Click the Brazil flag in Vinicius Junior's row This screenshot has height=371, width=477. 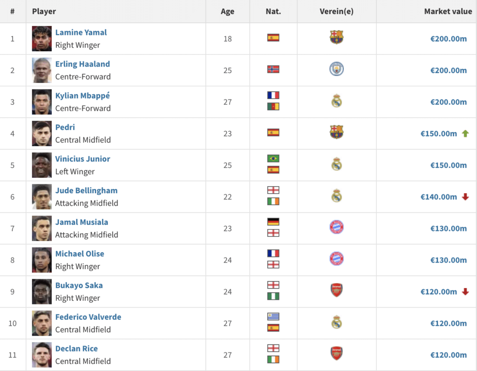[x=273, y=159]
